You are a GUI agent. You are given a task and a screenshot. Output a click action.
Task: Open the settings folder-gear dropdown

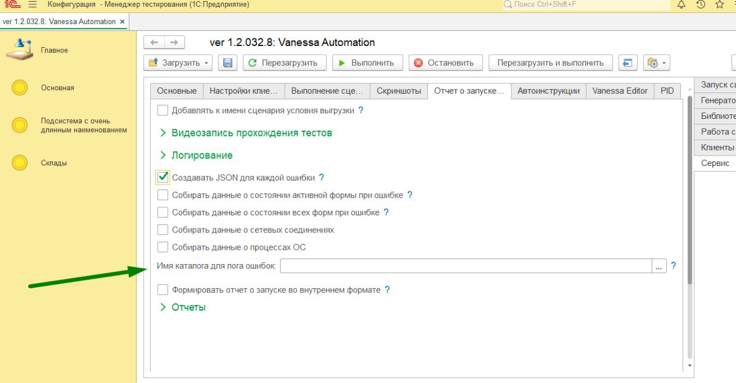pos(656,63)
